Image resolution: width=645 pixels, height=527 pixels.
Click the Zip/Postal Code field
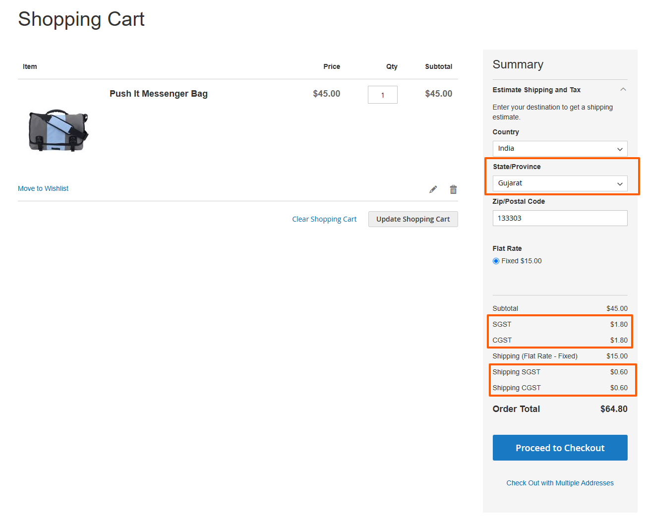[x=560, y=218]
